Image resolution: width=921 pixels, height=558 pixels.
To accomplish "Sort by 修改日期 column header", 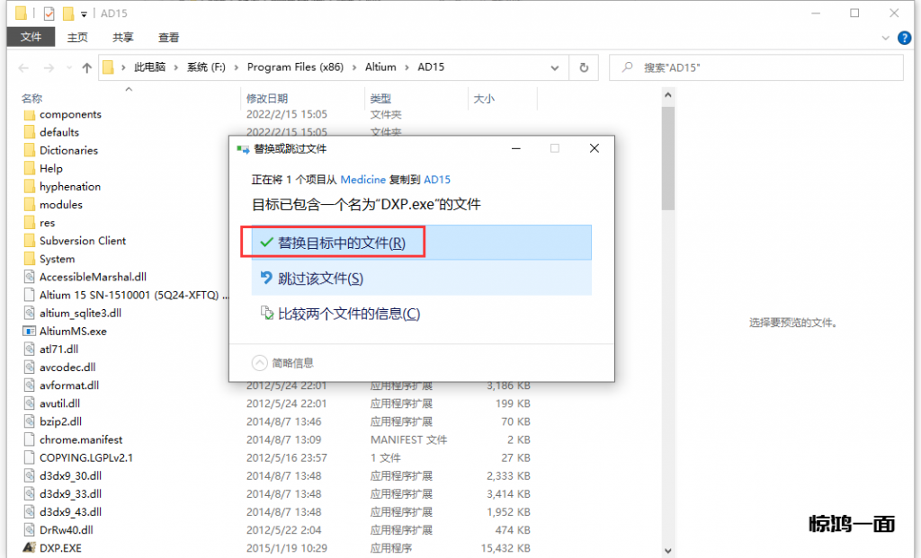I will click(x=267, y=98).
